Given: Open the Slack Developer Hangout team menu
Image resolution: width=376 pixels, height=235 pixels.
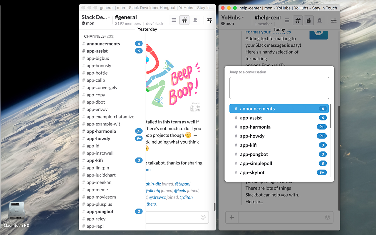Looking at the screenshot, I should click(96, 17).
